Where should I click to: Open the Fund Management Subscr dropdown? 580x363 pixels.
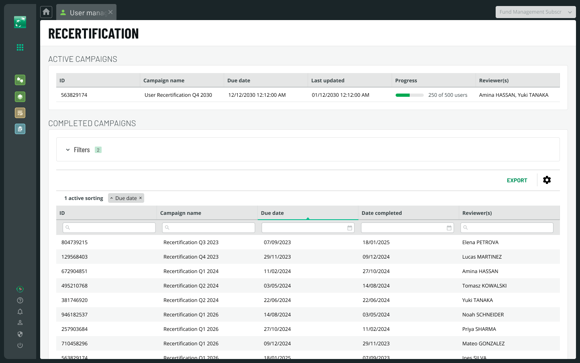tap(535, 12)
